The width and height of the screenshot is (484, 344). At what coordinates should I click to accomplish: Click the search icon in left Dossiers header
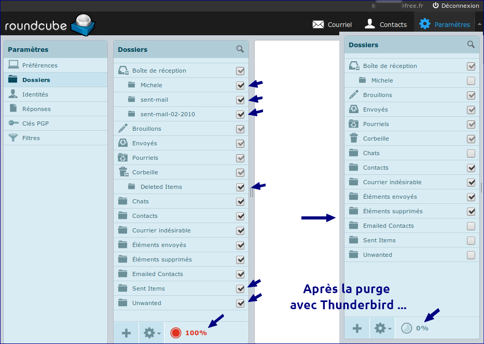[x=240, y=49]
